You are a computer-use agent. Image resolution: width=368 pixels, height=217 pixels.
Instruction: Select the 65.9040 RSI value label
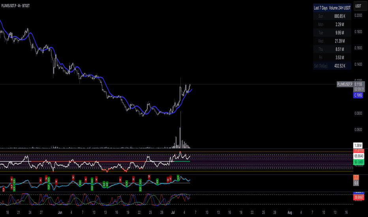[359, 156]
